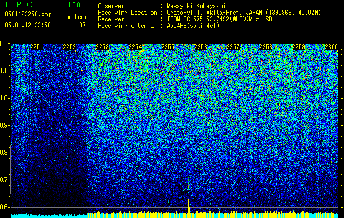
Task: Click the Observer field label
Action: (x=111, y=6)
